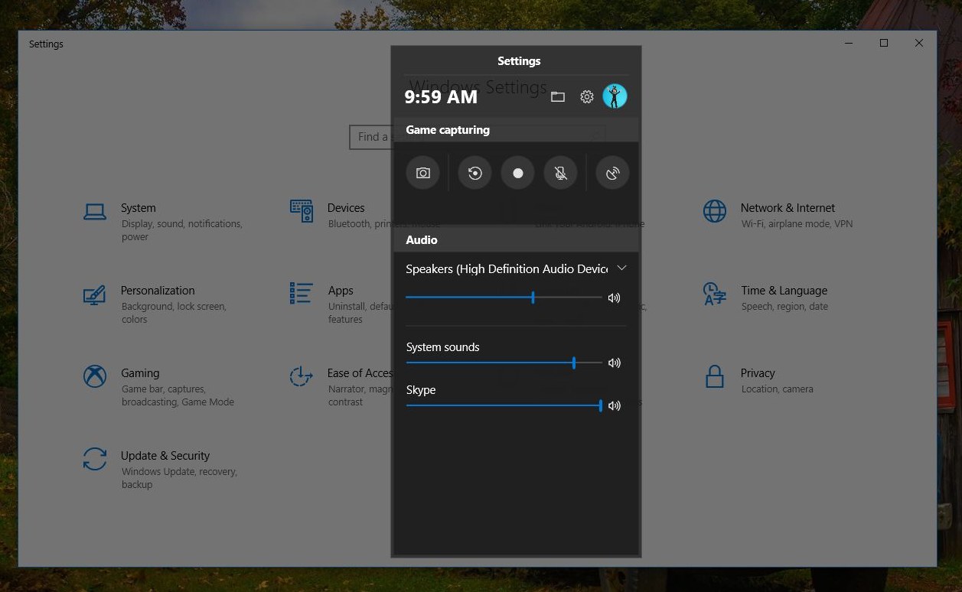This screenshot has width=962, height=592.
Task: Click the Apps list icon
Action: click(302, 293)
